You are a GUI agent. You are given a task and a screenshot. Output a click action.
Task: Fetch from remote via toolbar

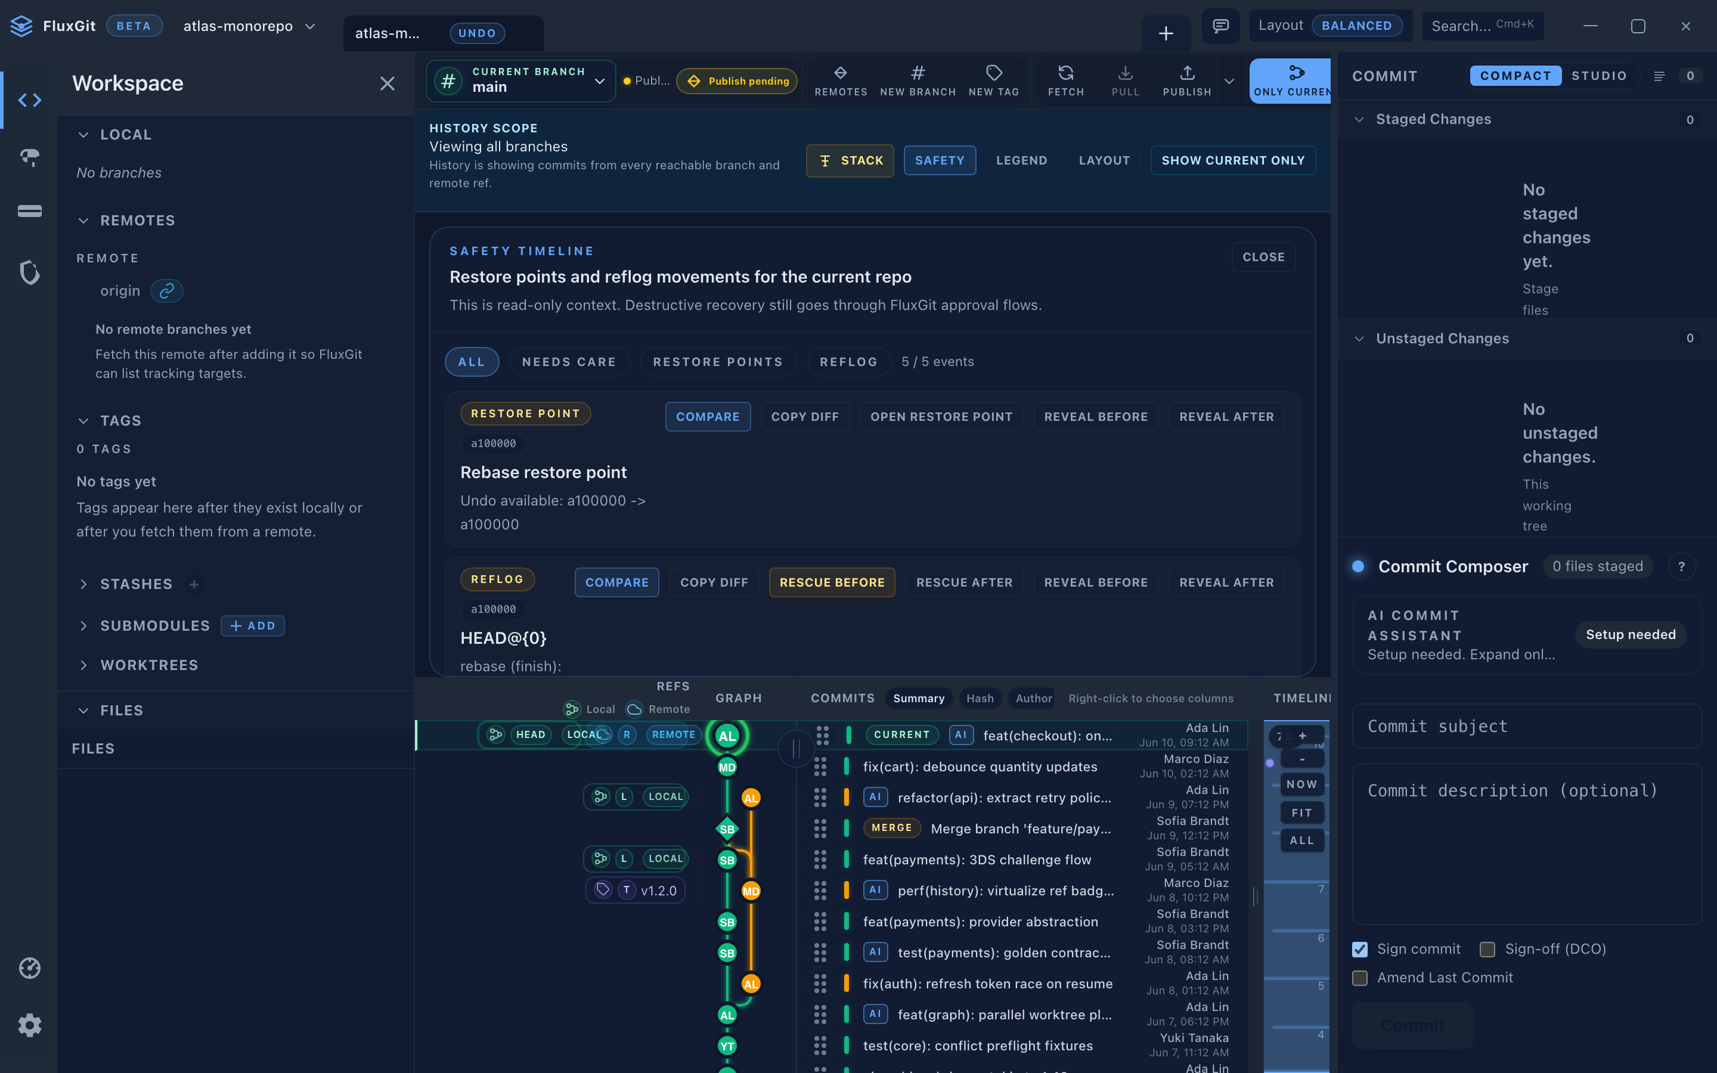[x=1066, y=81]
